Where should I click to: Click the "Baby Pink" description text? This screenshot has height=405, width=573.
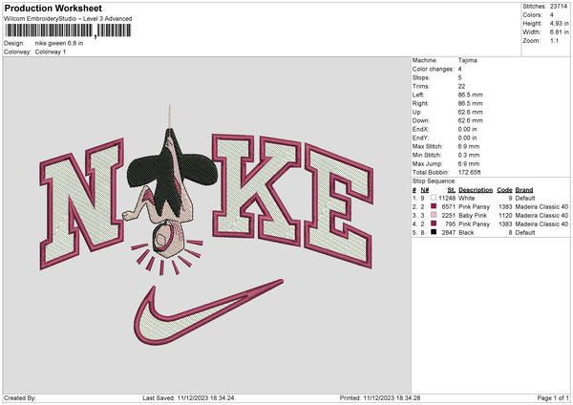click(x=473, y=215)
